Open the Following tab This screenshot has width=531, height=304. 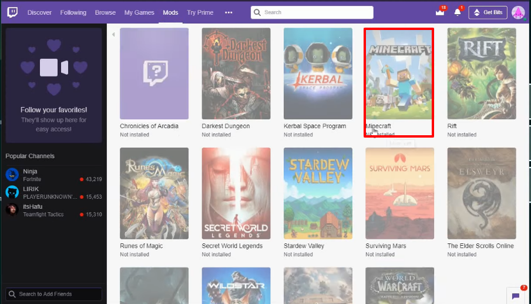[x=73, y=12]
